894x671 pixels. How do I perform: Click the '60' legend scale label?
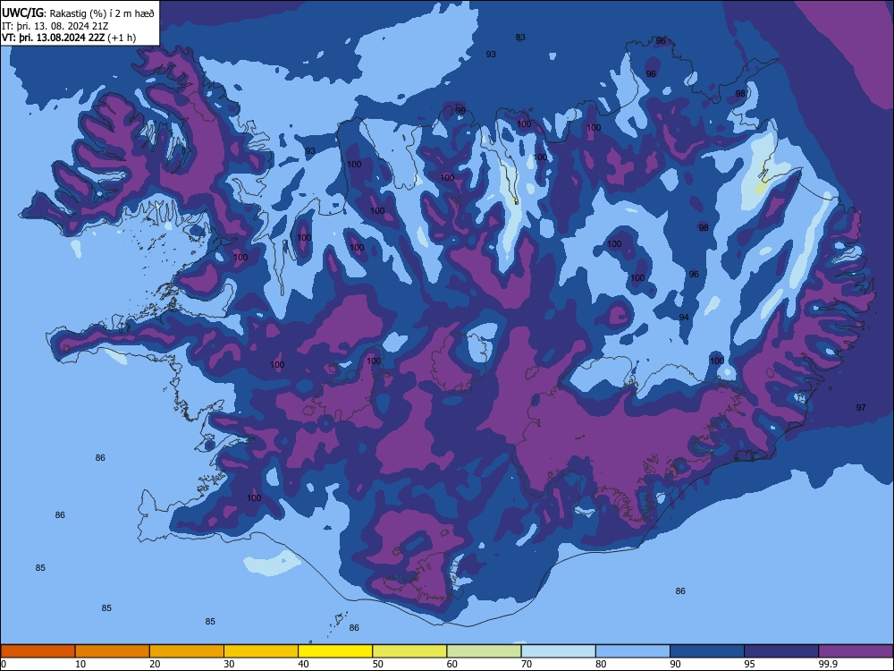(452, 664)
